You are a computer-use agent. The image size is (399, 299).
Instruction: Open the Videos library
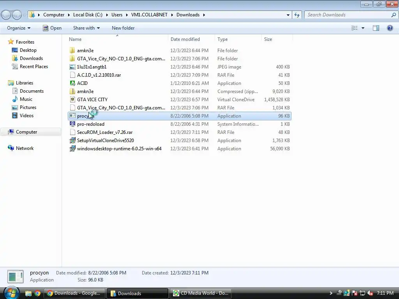click(x=23, y=115)
